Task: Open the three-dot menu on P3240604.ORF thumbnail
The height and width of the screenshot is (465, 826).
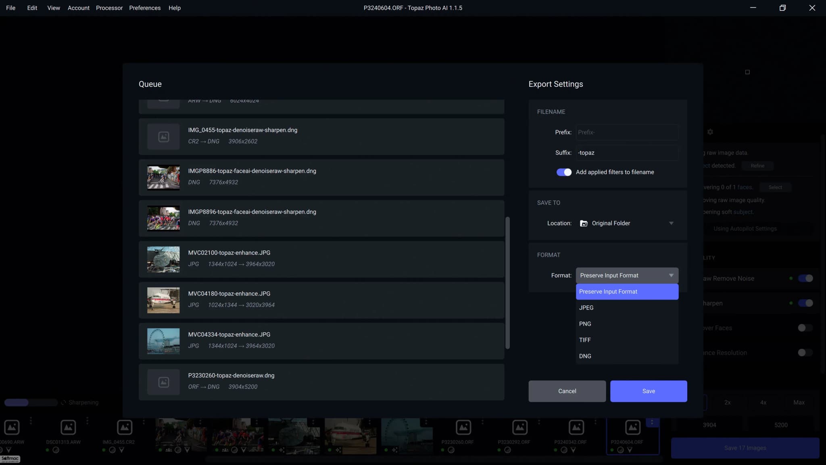Action: pos(652,422)
